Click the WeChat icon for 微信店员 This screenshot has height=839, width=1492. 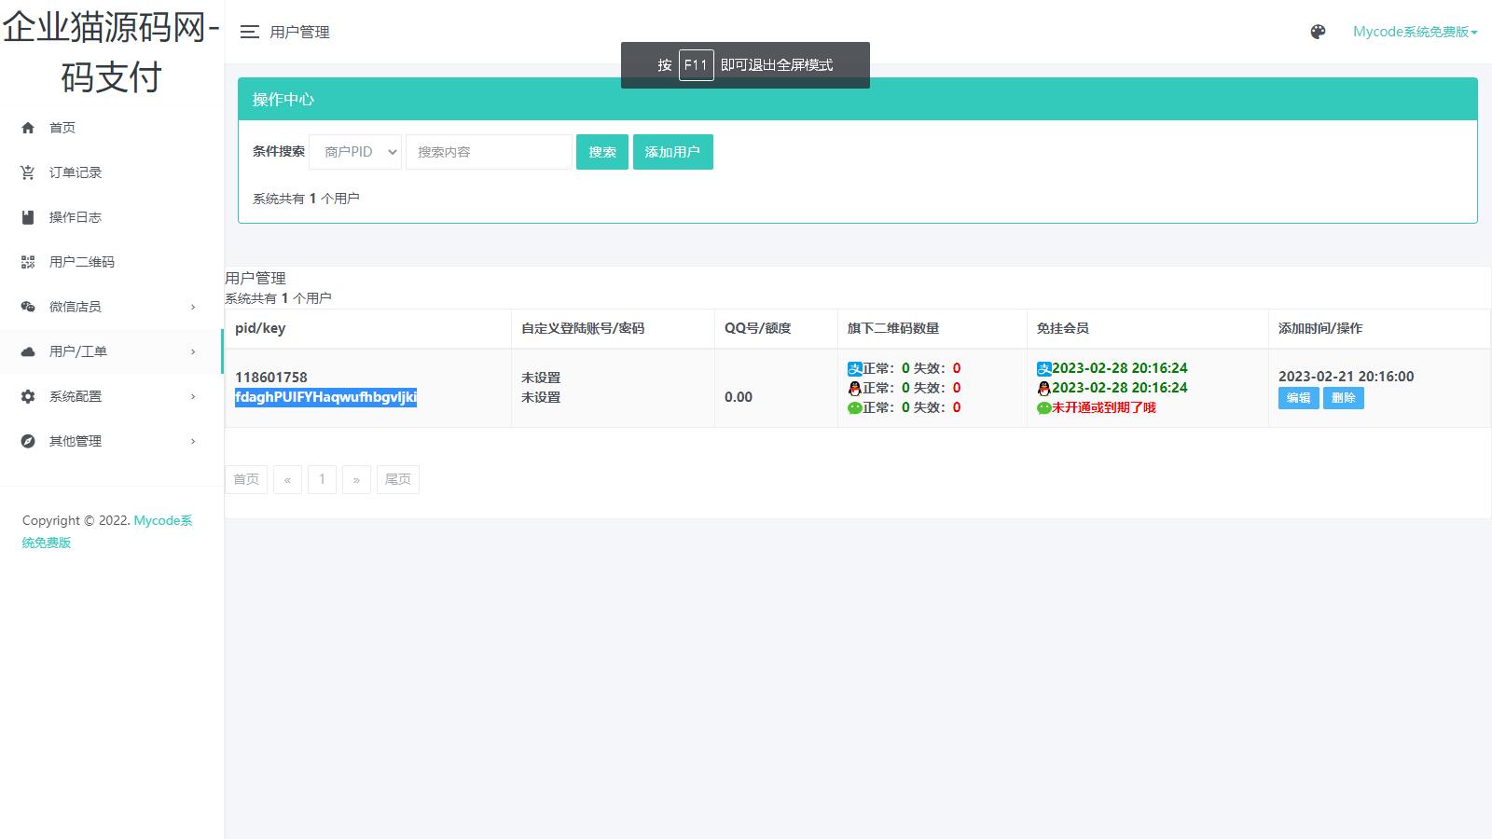pos(28,307)
